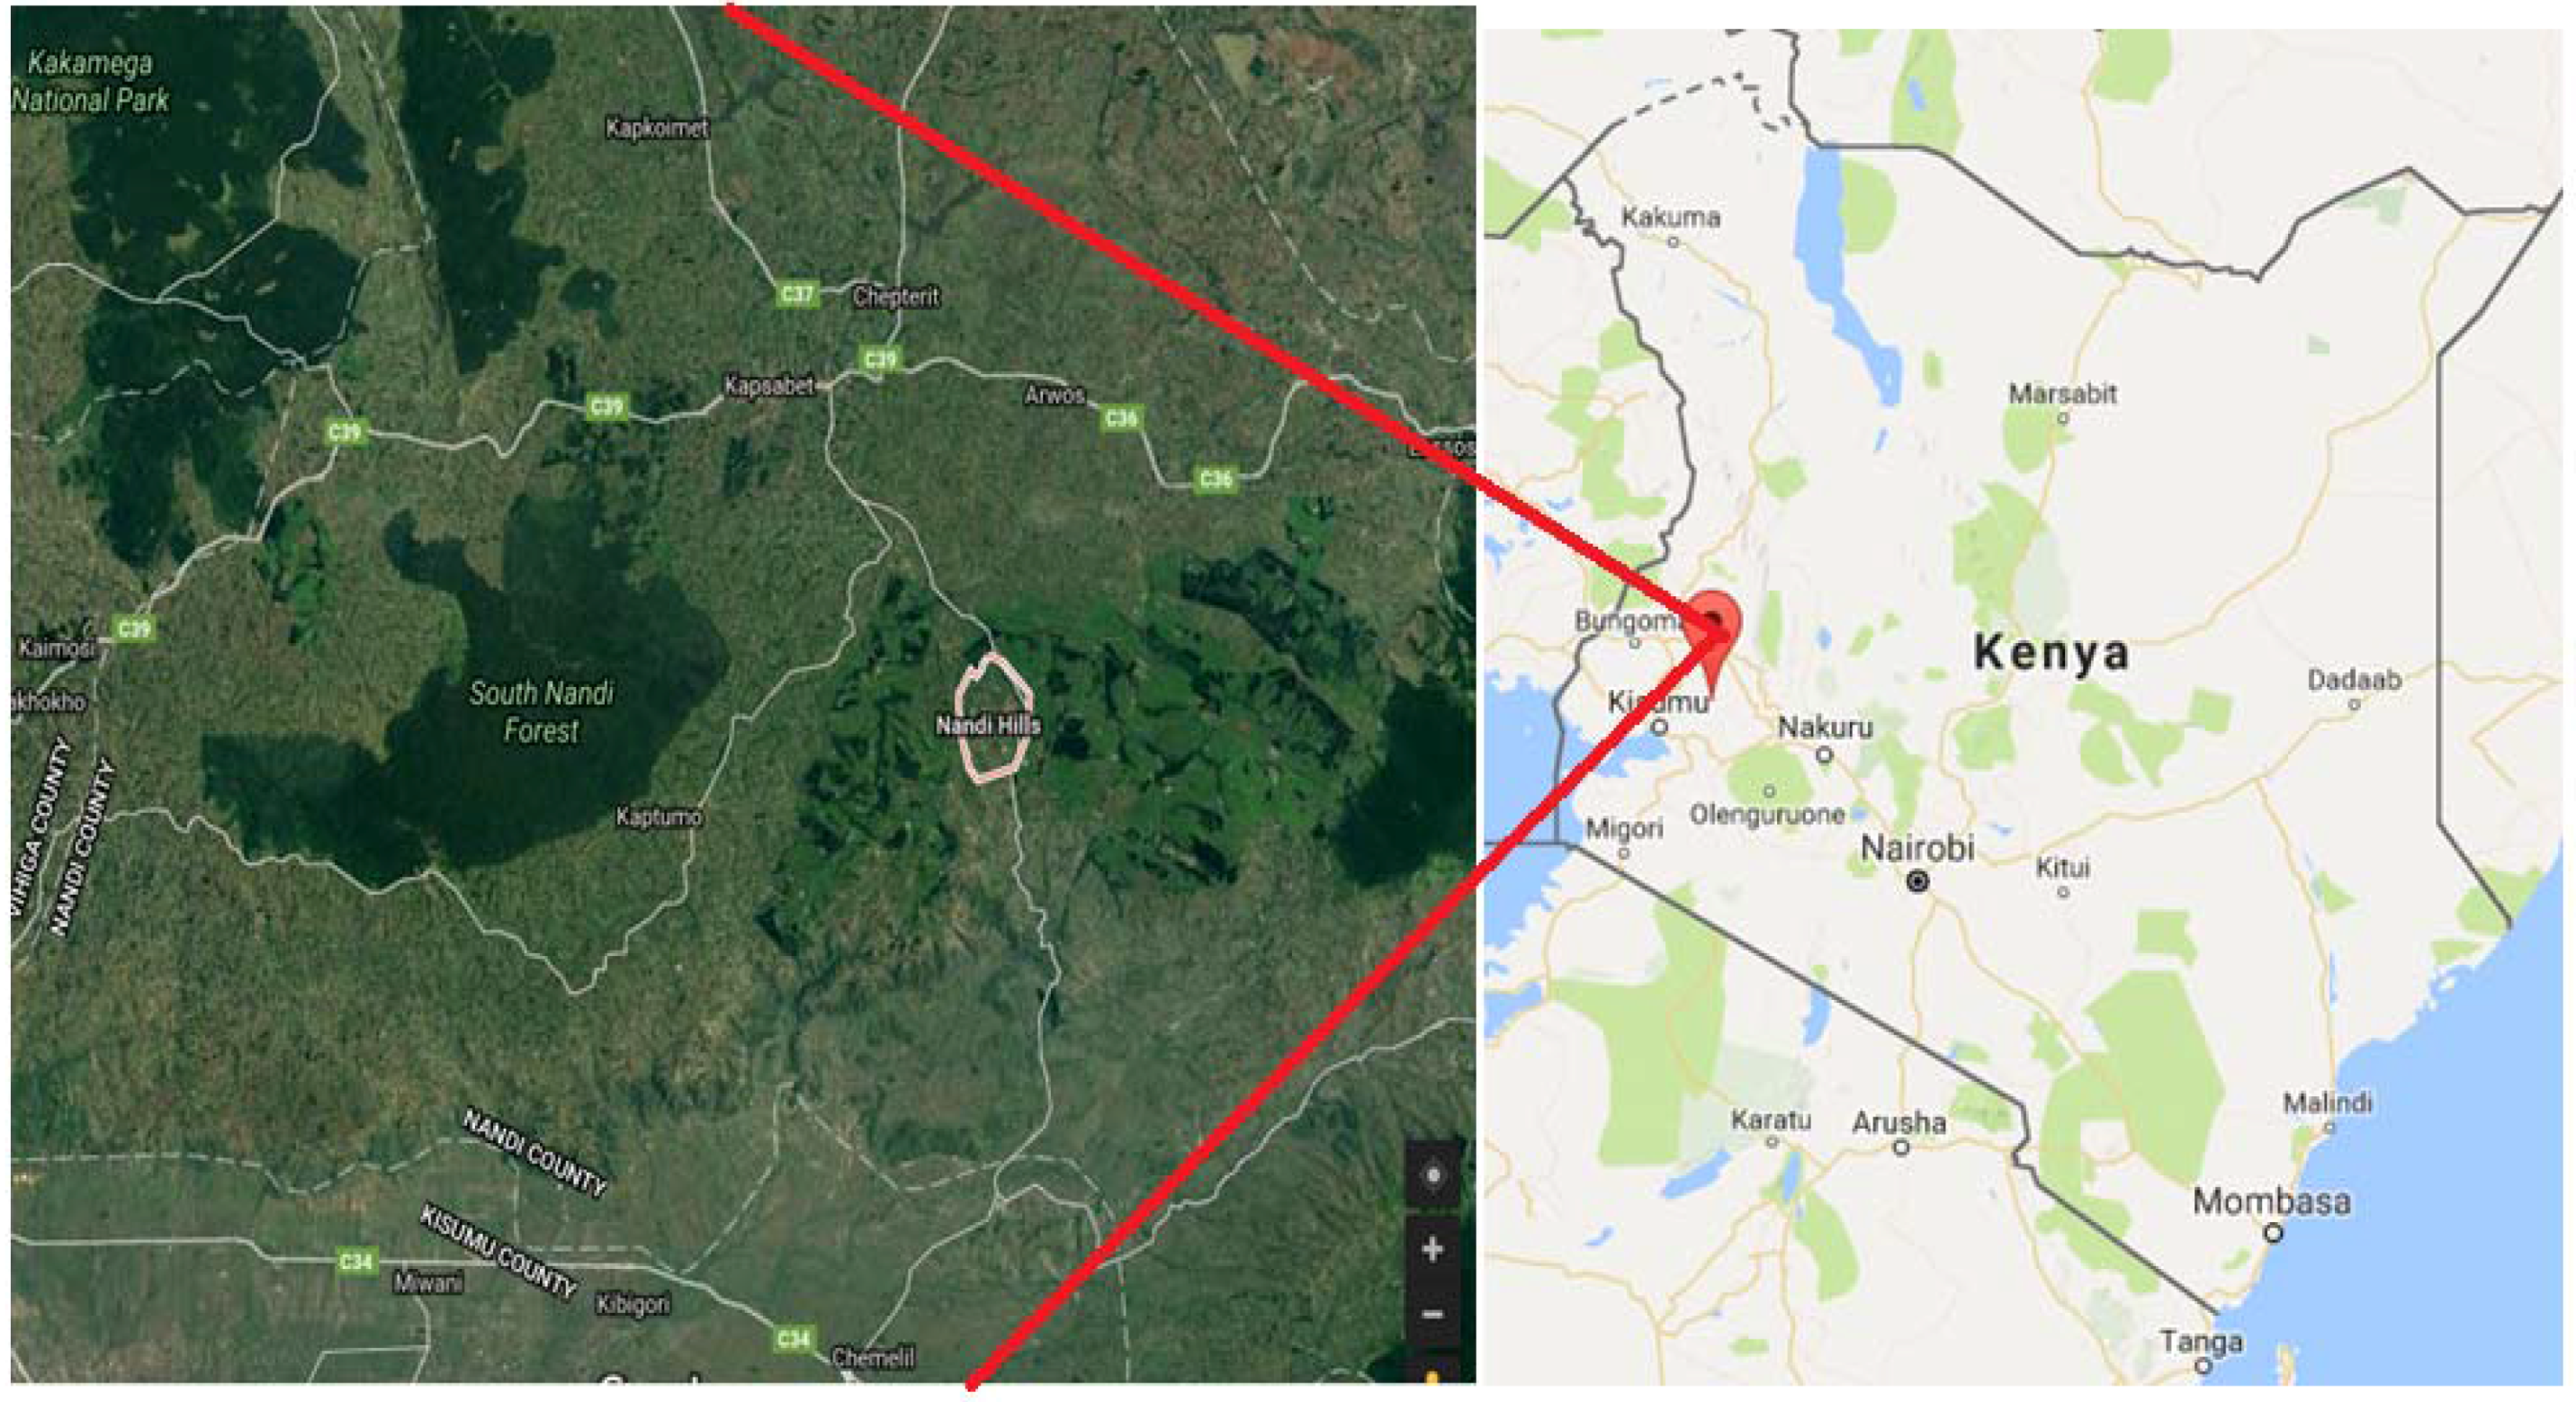This screenshot has width=2576, height=1402.
Task: Click the yellow Street View pegman
Action: click(1433, 1376)
